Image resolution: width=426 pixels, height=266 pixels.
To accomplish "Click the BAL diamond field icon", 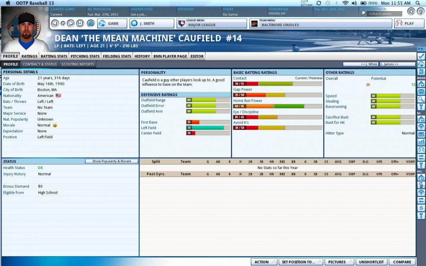I will 421,193.
